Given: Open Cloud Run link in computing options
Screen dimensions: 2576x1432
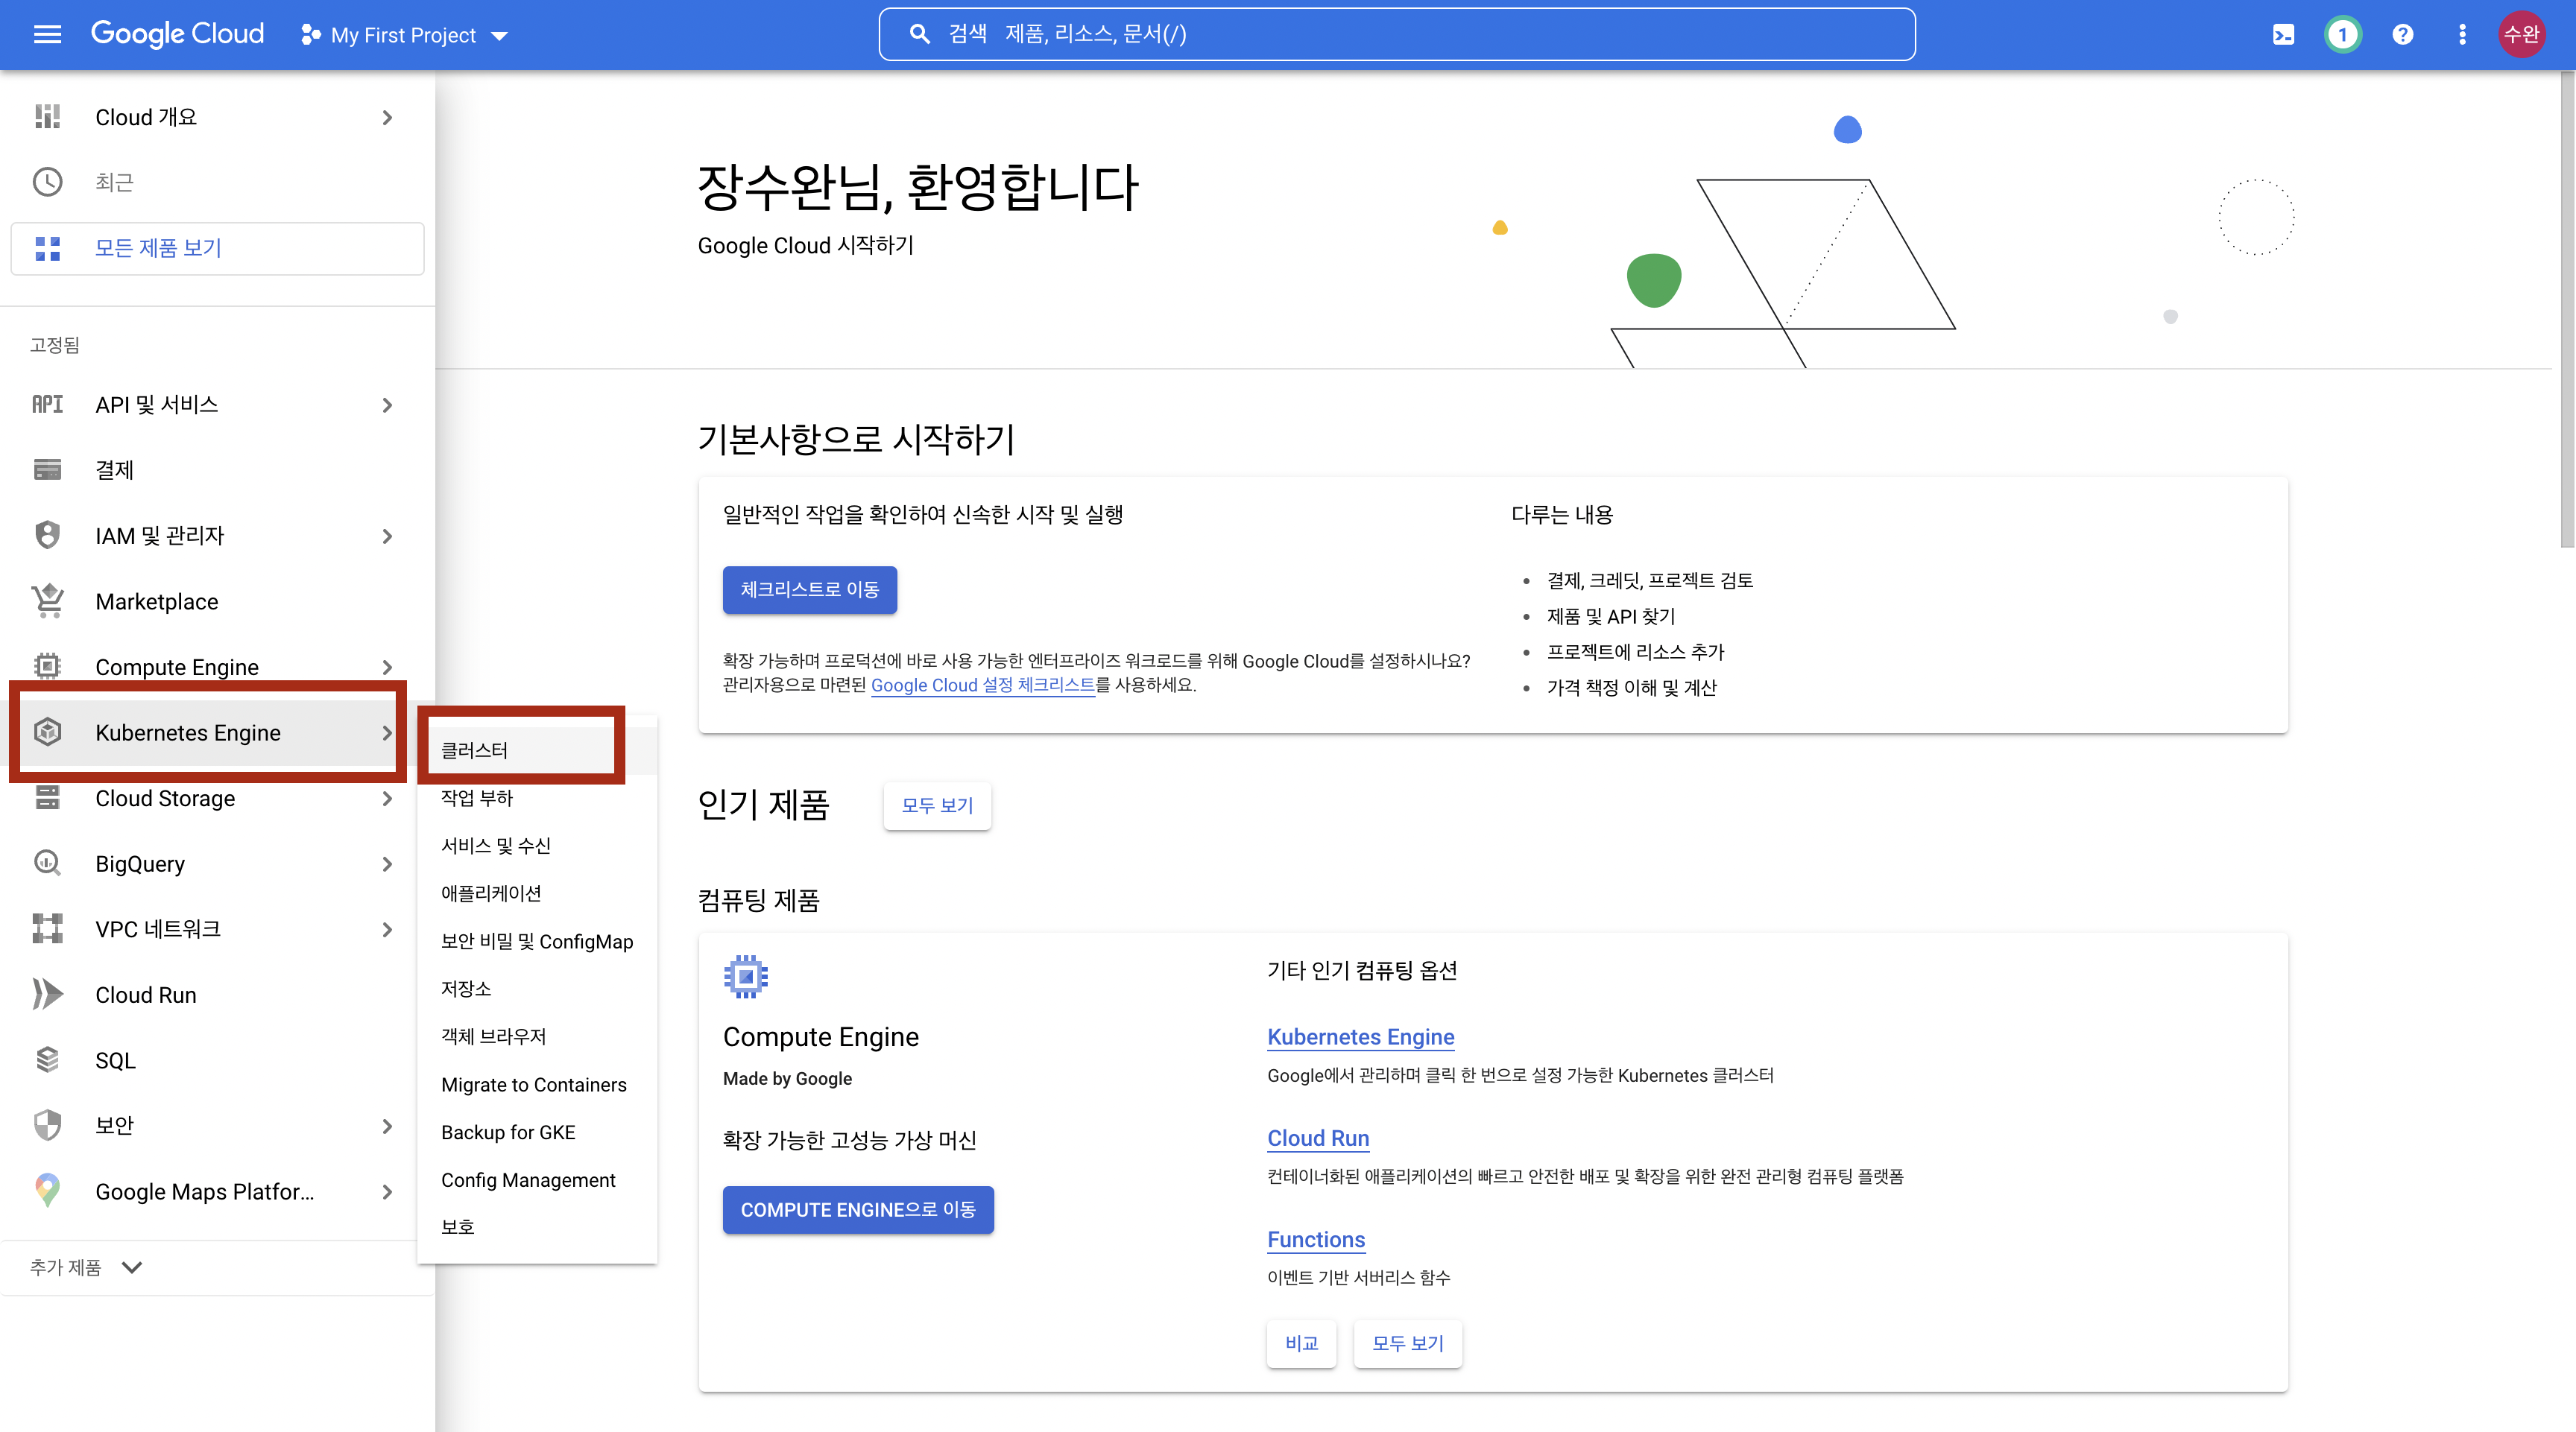Looking at the screenshot, I should pyautogui.click(x=1318, y=1138).
